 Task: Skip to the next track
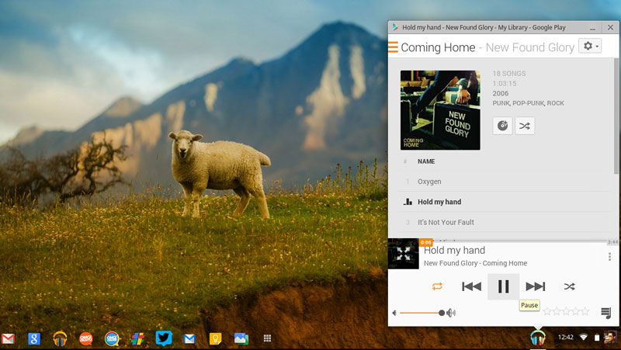point(536,286)
